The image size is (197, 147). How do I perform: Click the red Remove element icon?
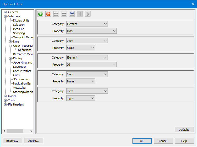point(48,14)
